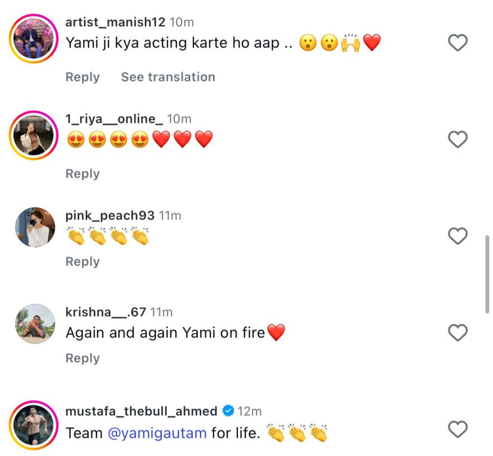Like 1_riya__online_'s emoji comment
Screen dimensions: 493x456
click(x=458, y=139)
